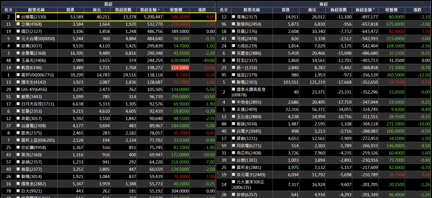The image size is (432, 198).
Task: Click 收盤價 header in buy table
Action: click(176, 10)
